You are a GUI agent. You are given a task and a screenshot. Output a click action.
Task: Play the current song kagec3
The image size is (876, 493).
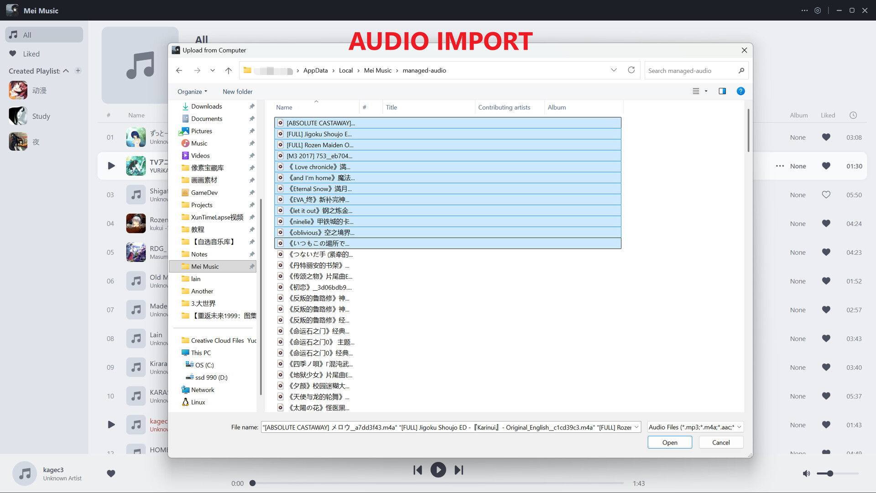(438, 470)
